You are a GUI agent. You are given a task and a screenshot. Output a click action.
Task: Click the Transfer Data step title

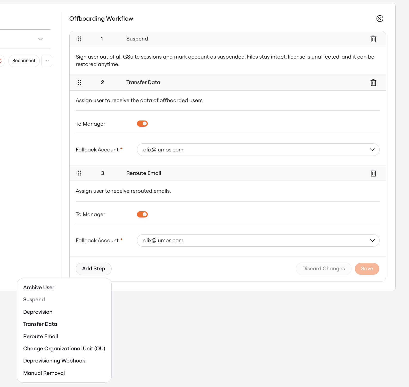(143, 82)
